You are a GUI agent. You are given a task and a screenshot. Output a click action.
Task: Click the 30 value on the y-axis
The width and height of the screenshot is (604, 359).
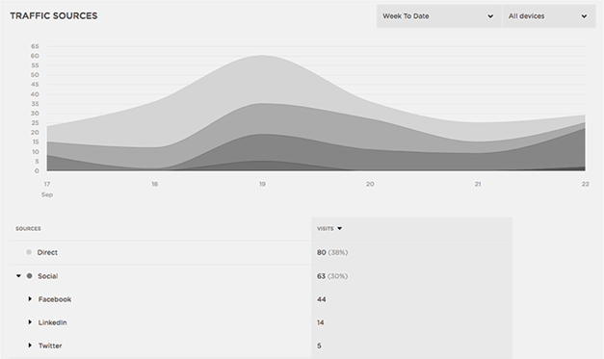(x=35, y=114)
